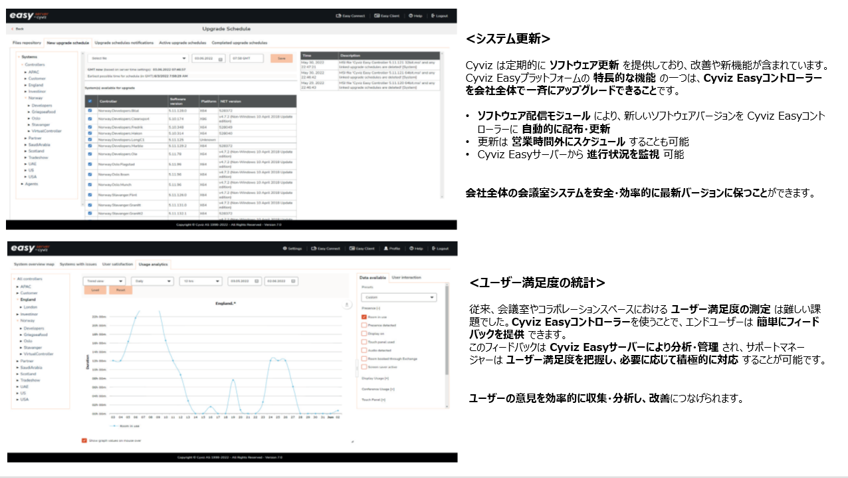Click the 07:58 GMT time input field

247,59
